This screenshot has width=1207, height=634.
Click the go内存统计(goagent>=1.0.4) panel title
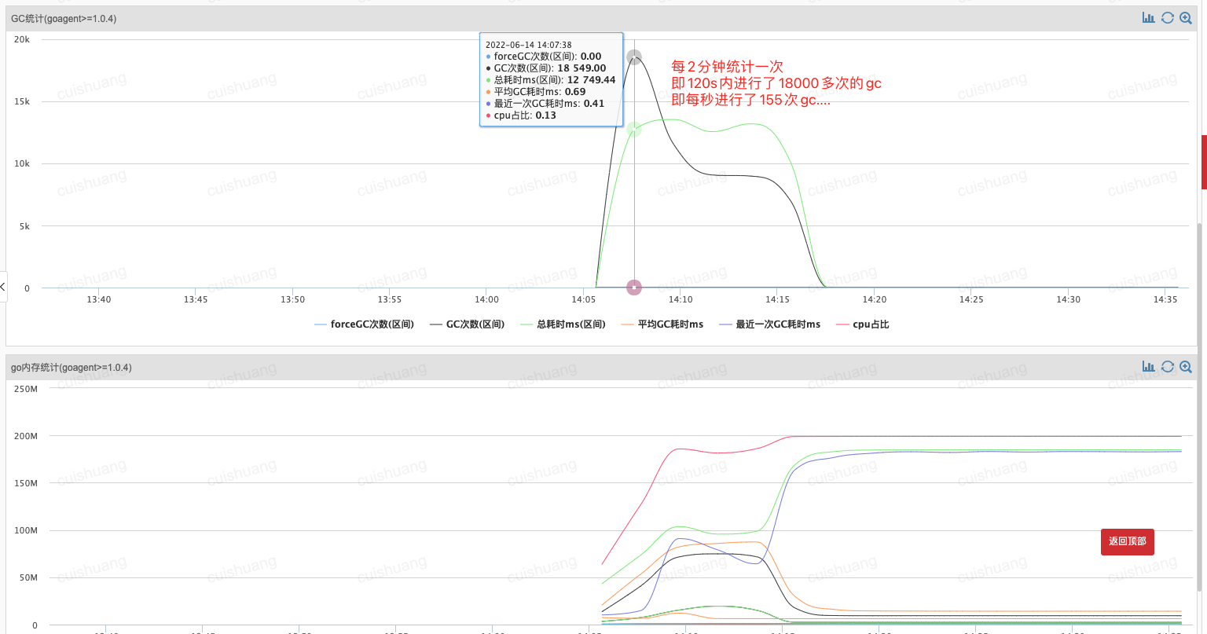click(x=71, y=368)
